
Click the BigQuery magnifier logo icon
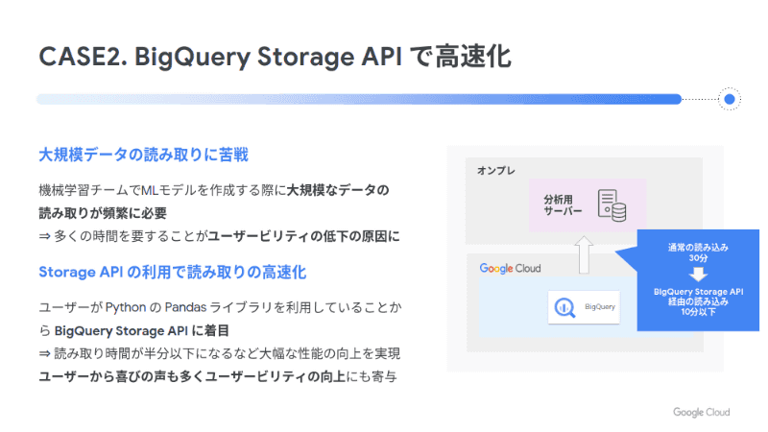point(564,308)
